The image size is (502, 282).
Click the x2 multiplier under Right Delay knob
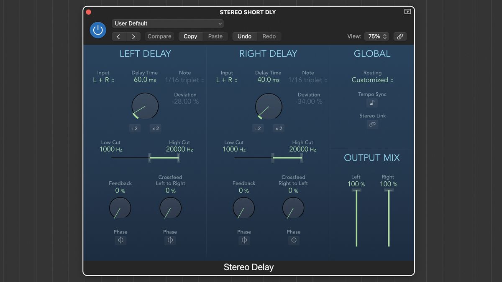(x=278, y=128)
